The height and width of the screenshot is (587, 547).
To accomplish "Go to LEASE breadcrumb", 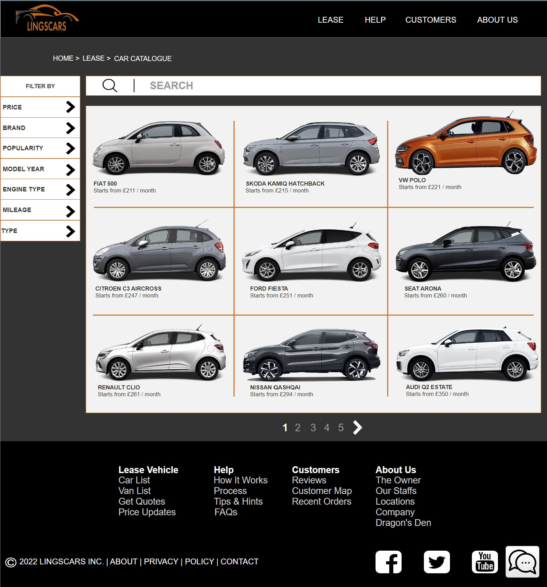I will pyautogui.click(x=93, y=58).
